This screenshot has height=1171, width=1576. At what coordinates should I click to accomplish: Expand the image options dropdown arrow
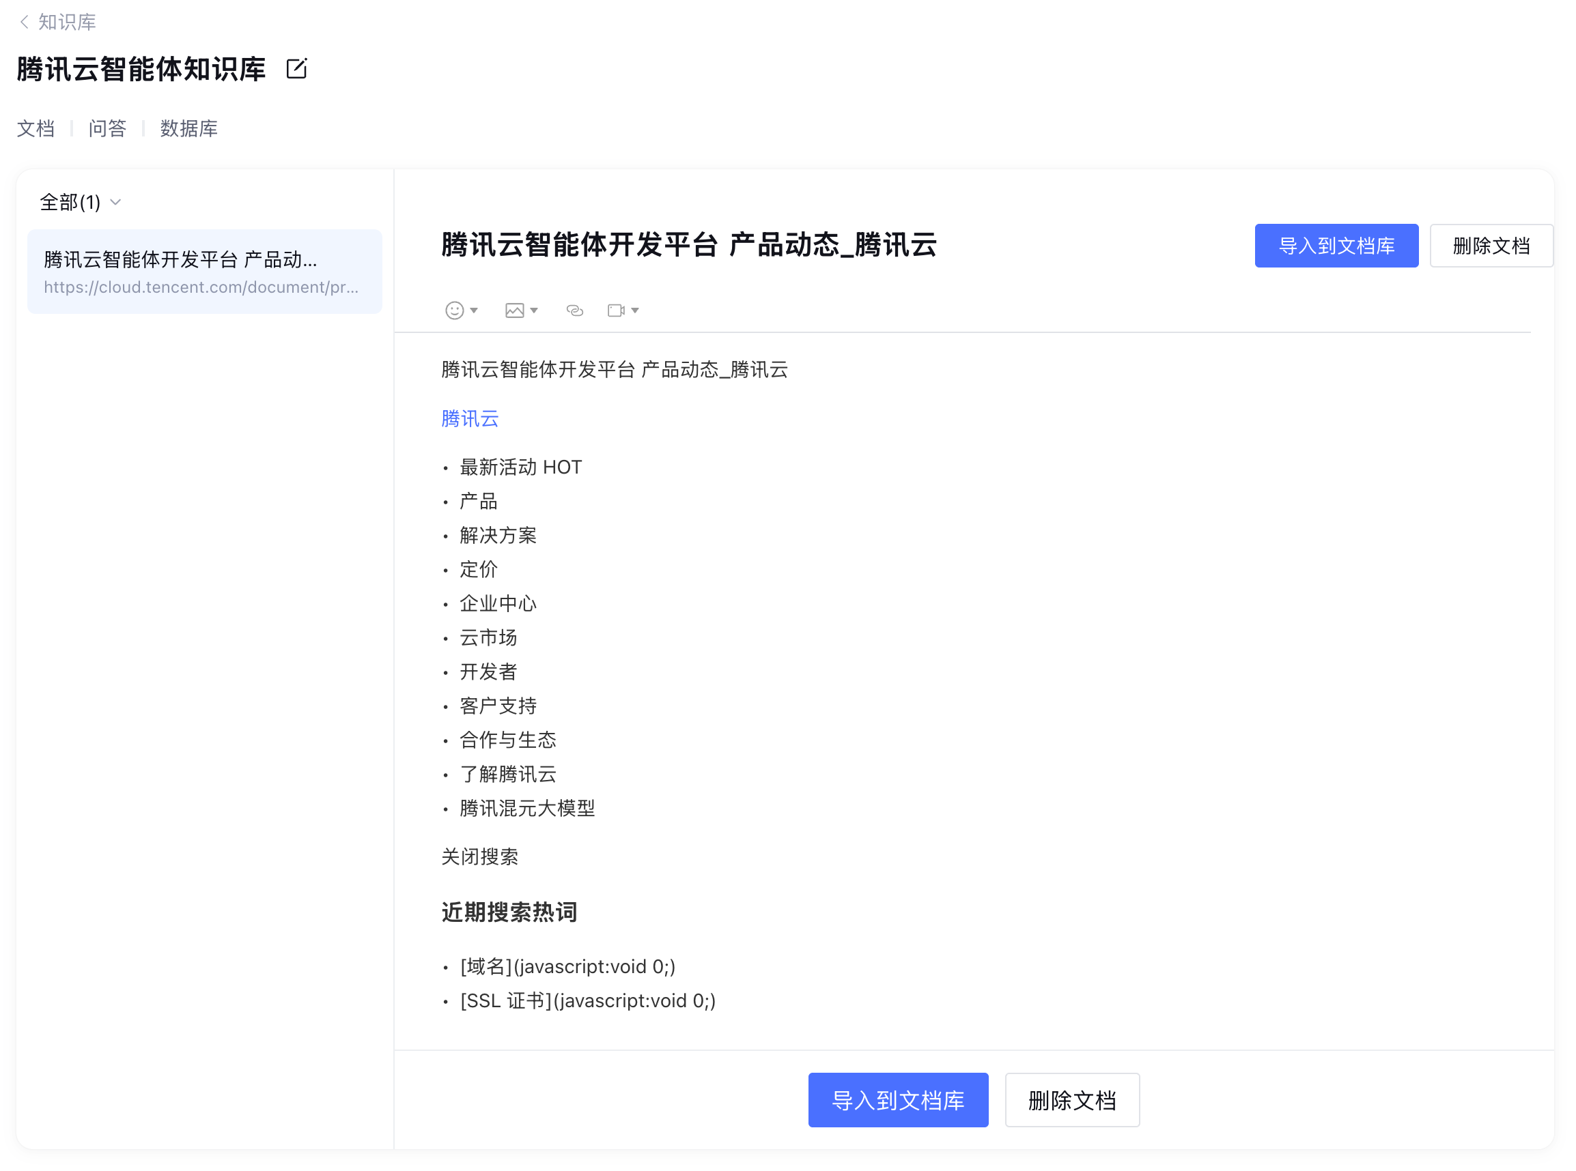(534, 310)
